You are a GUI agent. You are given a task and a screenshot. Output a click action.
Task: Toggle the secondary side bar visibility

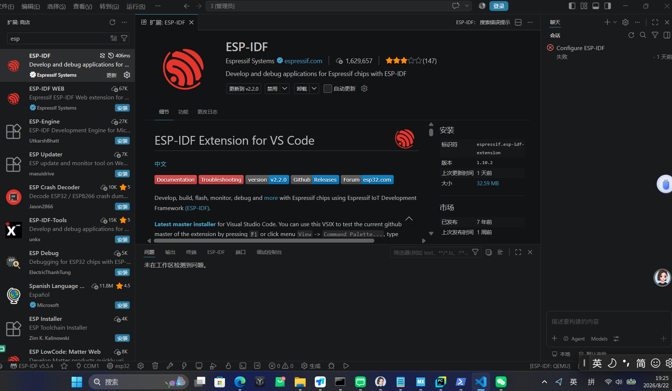[608, 6]
